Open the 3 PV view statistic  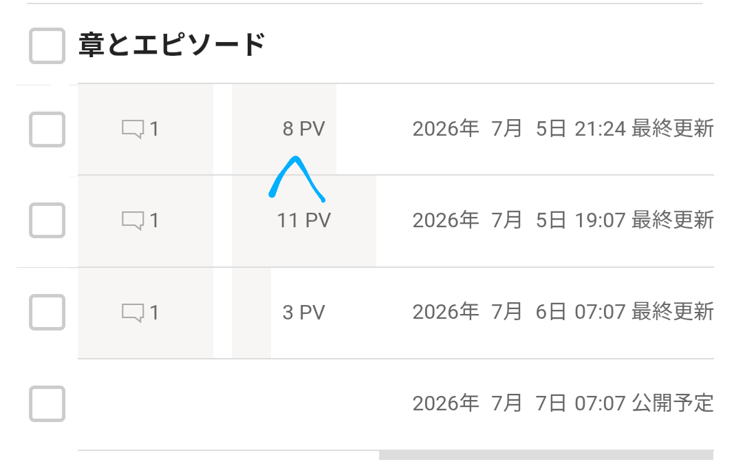[x=304, y=313]
